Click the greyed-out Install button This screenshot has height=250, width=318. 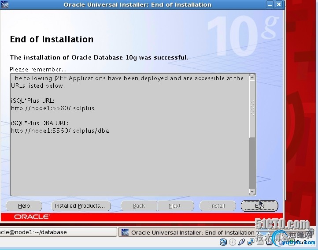[218, 206]
